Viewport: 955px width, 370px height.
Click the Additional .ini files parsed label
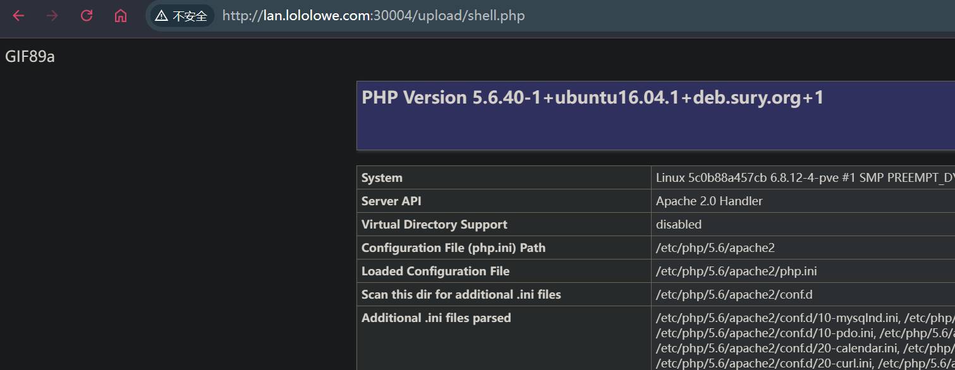pos(436,318)
